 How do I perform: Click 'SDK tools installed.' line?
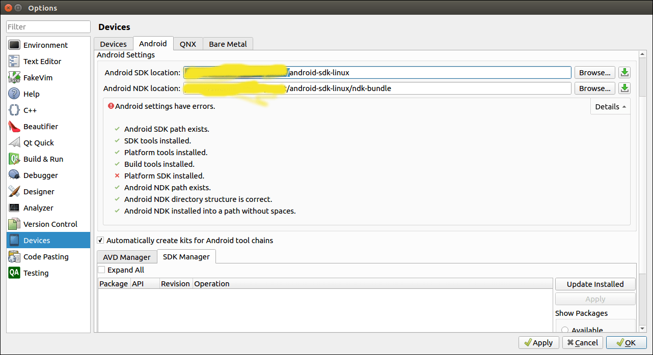157,141
